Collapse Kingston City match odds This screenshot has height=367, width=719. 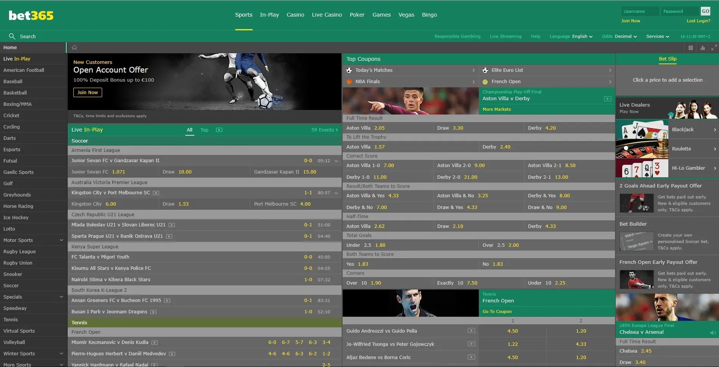pos(336,193)
